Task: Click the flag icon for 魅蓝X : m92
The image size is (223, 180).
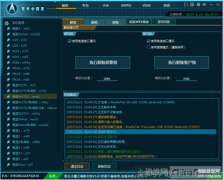Action: point(8,29)
